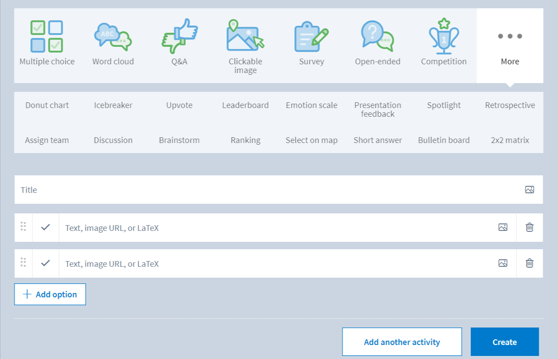
Task: Click the Add option button
Action: coord(50,294)
